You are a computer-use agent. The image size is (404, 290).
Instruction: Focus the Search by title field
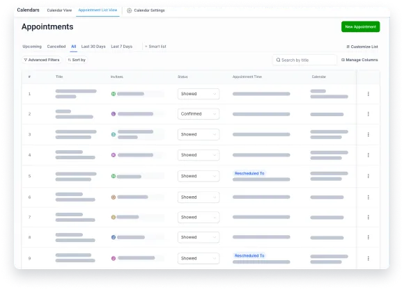[305, 60]
